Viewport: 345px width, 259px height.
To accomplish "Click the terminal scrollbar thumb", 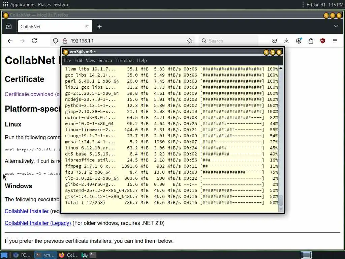I will (x=281, y=200).
